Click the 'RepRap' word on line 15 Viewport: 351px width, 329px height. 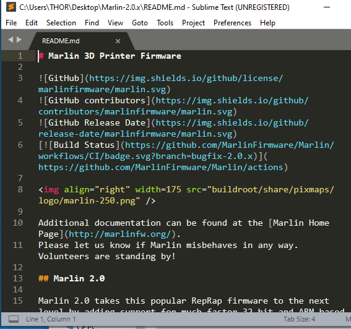pos(207,301)
